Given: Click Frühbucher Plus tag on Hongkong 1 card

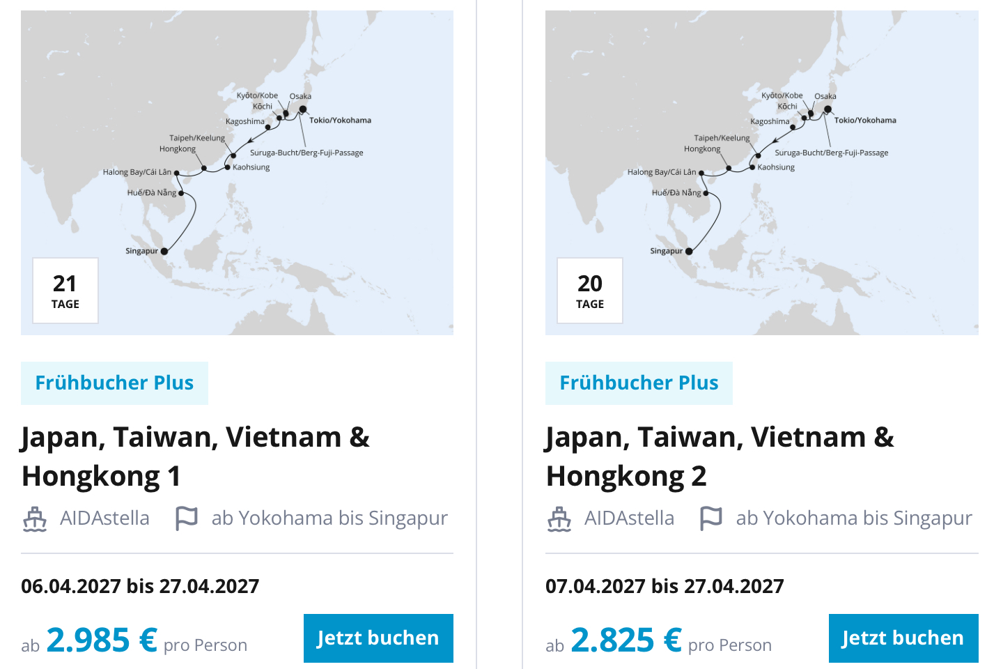Looking at the screenshot, I should tap(115, 383).
